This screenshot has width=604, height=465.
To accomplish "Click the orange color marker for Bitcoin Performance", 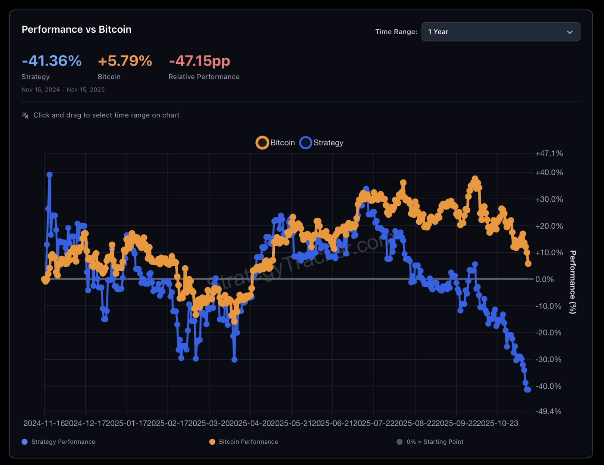I will click(x=212, y=442).
